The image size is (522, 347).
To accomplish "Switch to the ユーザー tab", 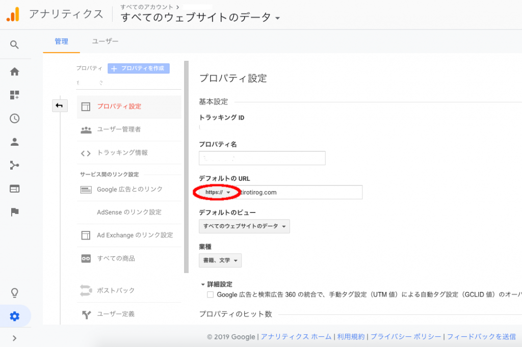I will (x=105, y=41).
